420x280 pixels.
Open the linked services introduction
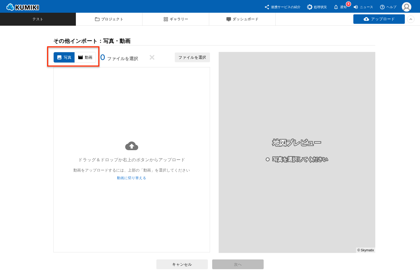pos(283,7)
